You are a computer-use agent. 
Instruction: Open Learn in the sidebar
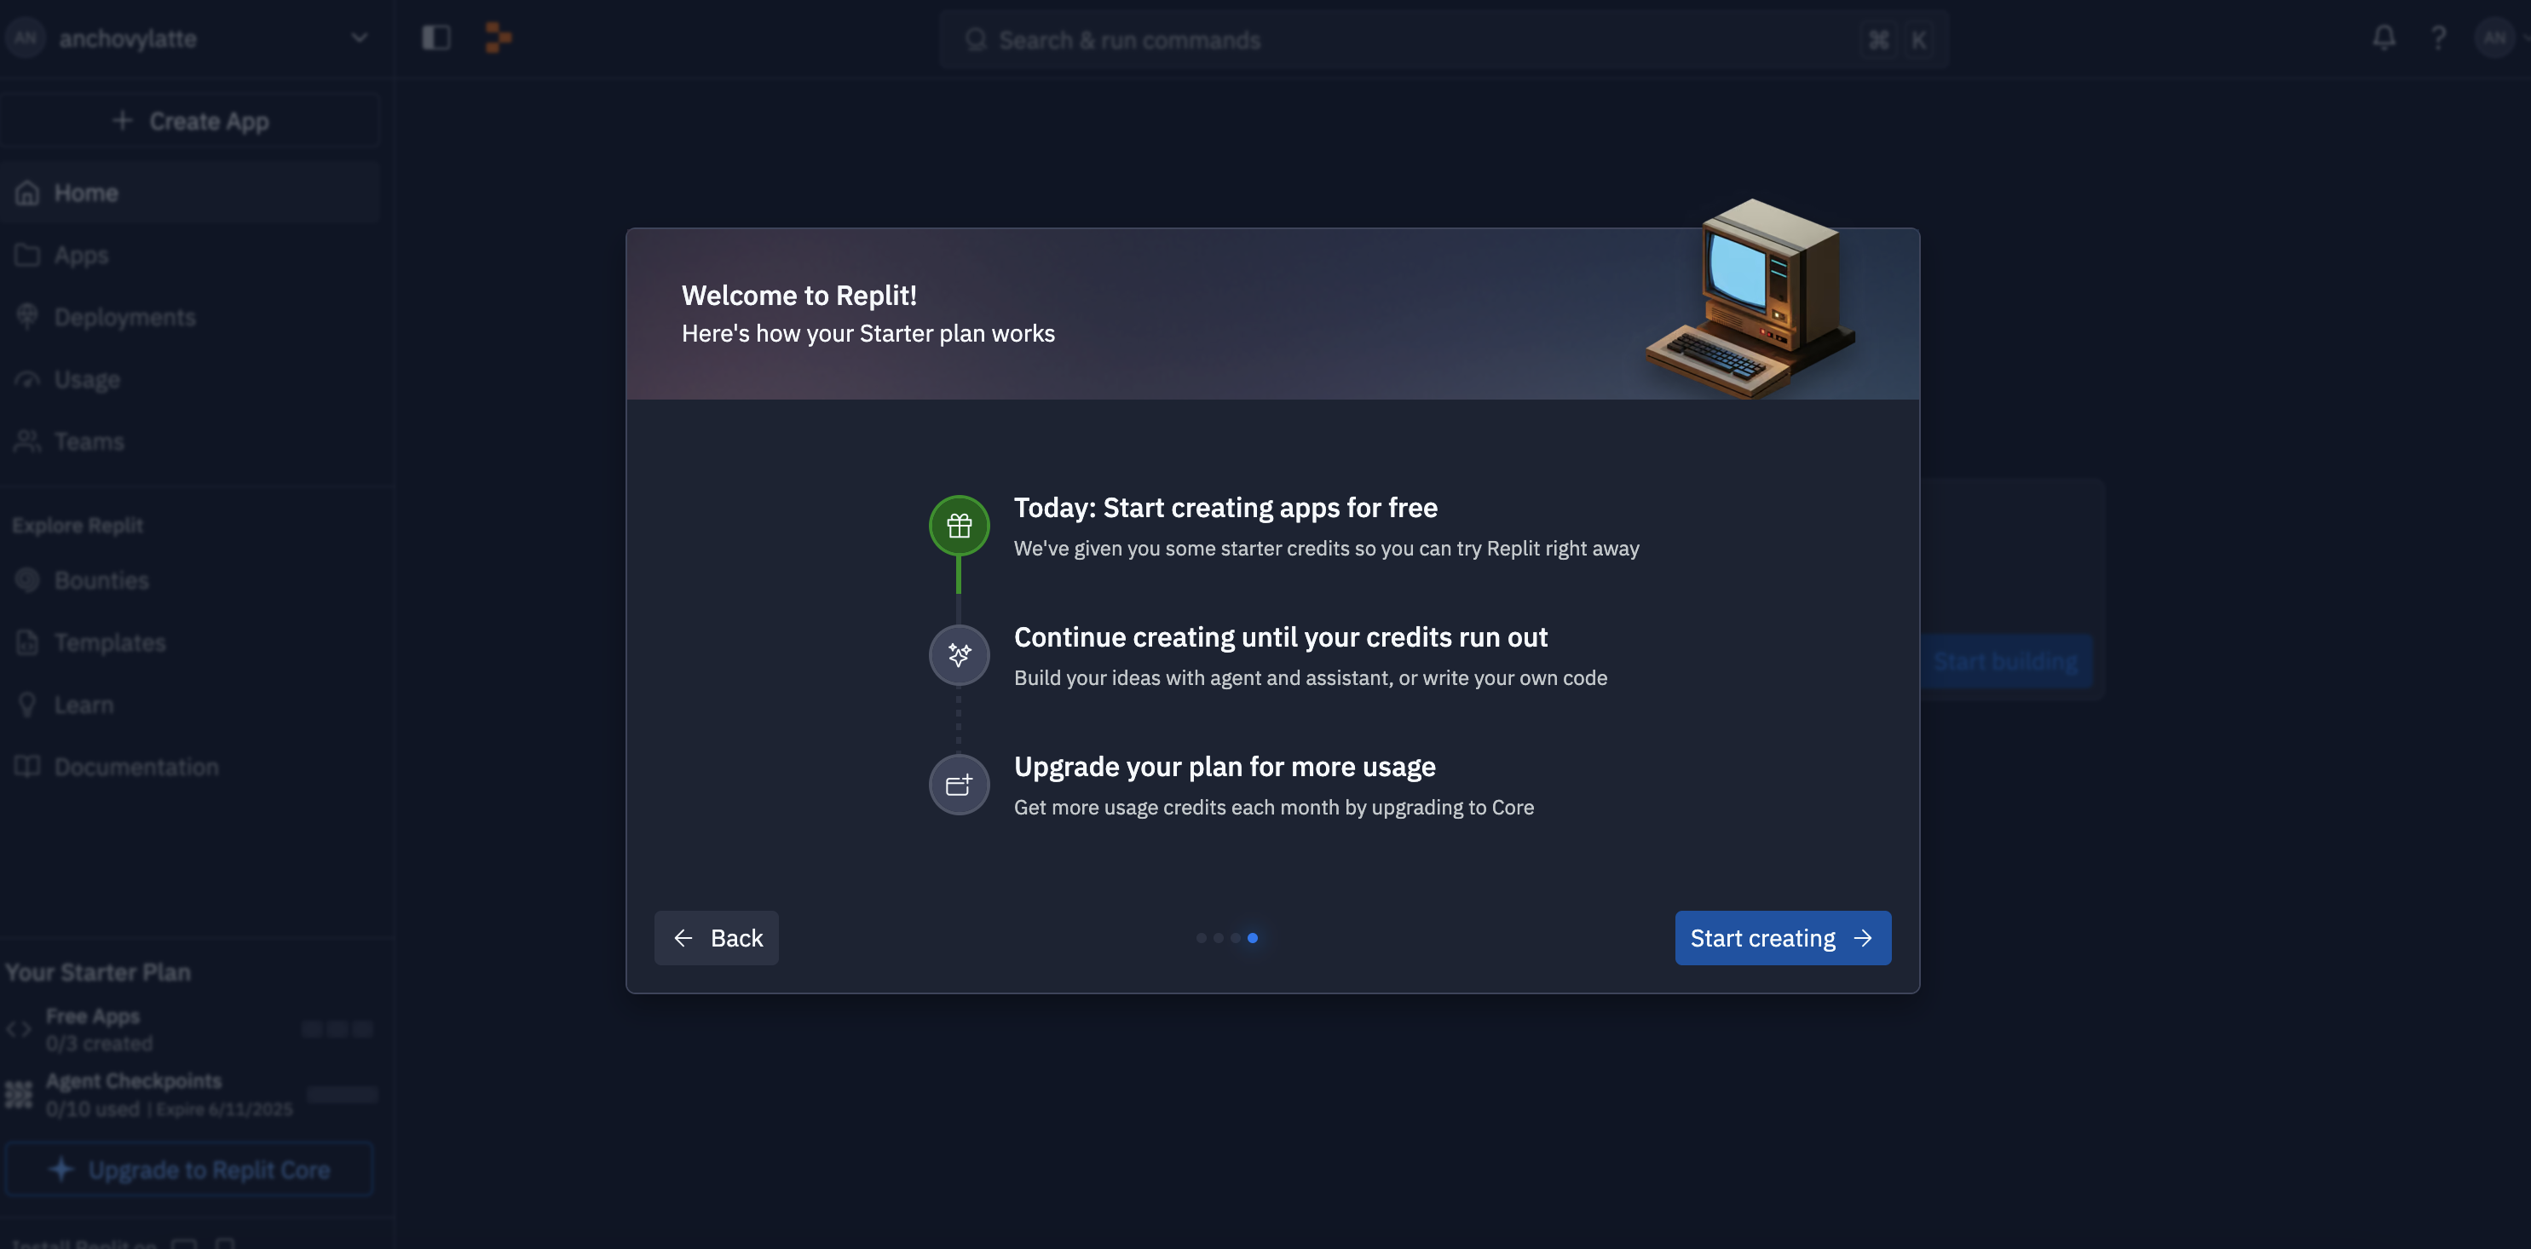coord(191,705)
